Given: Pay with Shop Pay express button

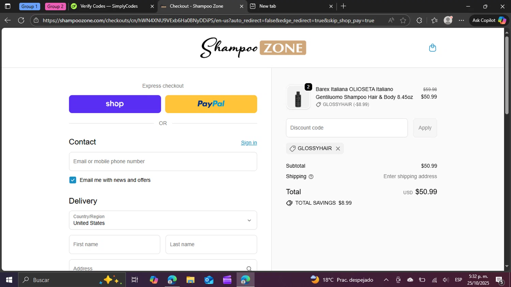Looking at the screenshot, I should [x=115, y=104].
